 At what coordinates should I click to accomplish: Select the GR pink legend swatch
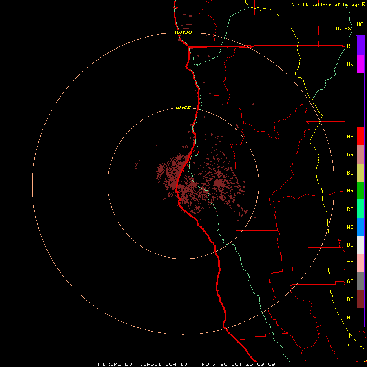coord(360,155)
